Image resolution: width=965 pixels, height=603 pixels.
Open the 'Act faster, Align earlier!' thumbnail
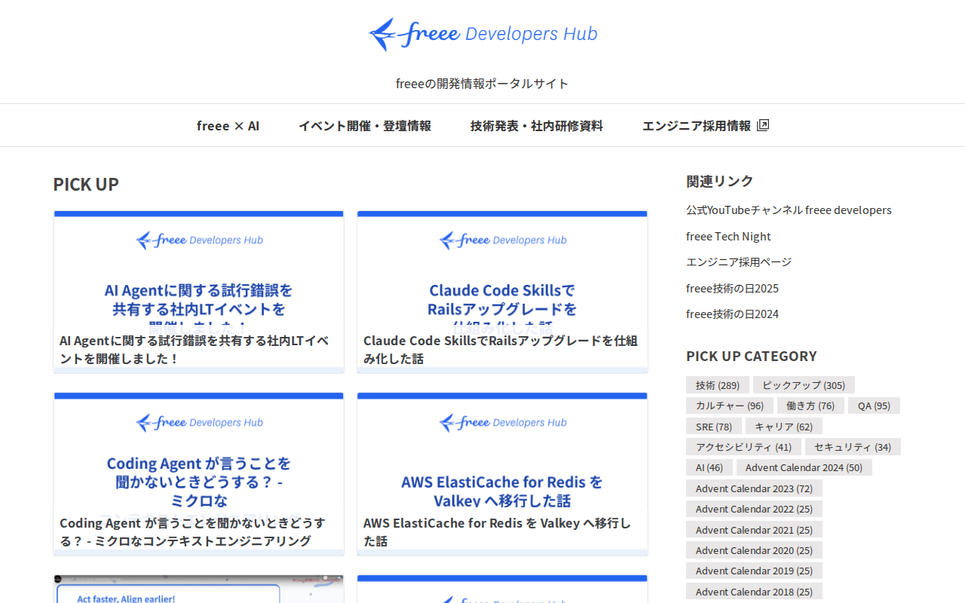199,589
